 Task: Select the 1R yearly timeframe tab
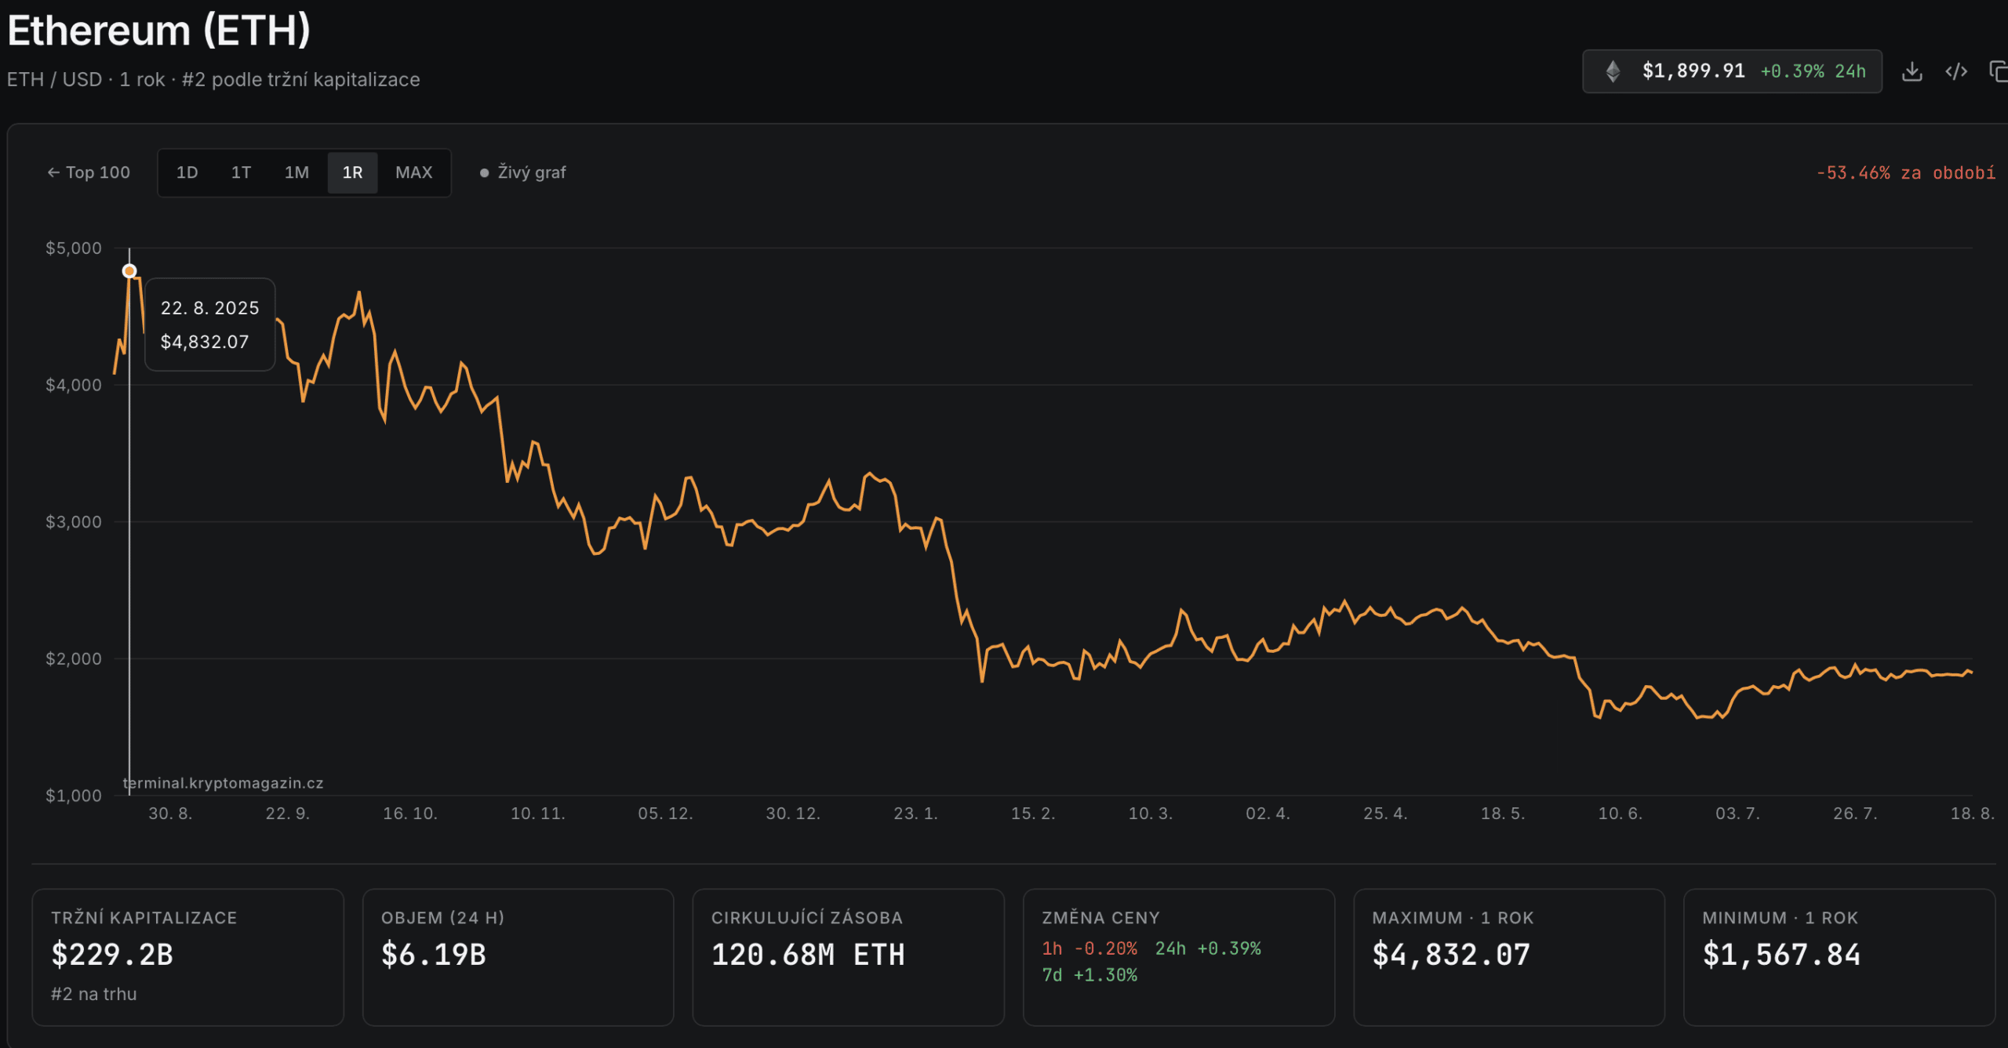352,172
